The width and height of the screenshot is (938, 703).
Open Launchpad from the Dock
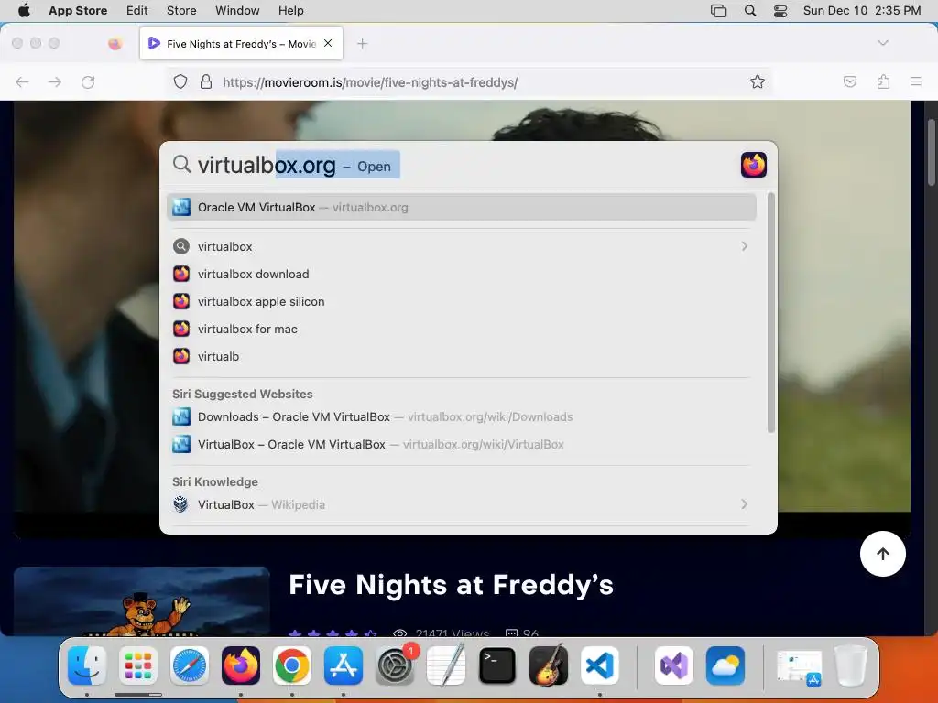click(138, 665)
